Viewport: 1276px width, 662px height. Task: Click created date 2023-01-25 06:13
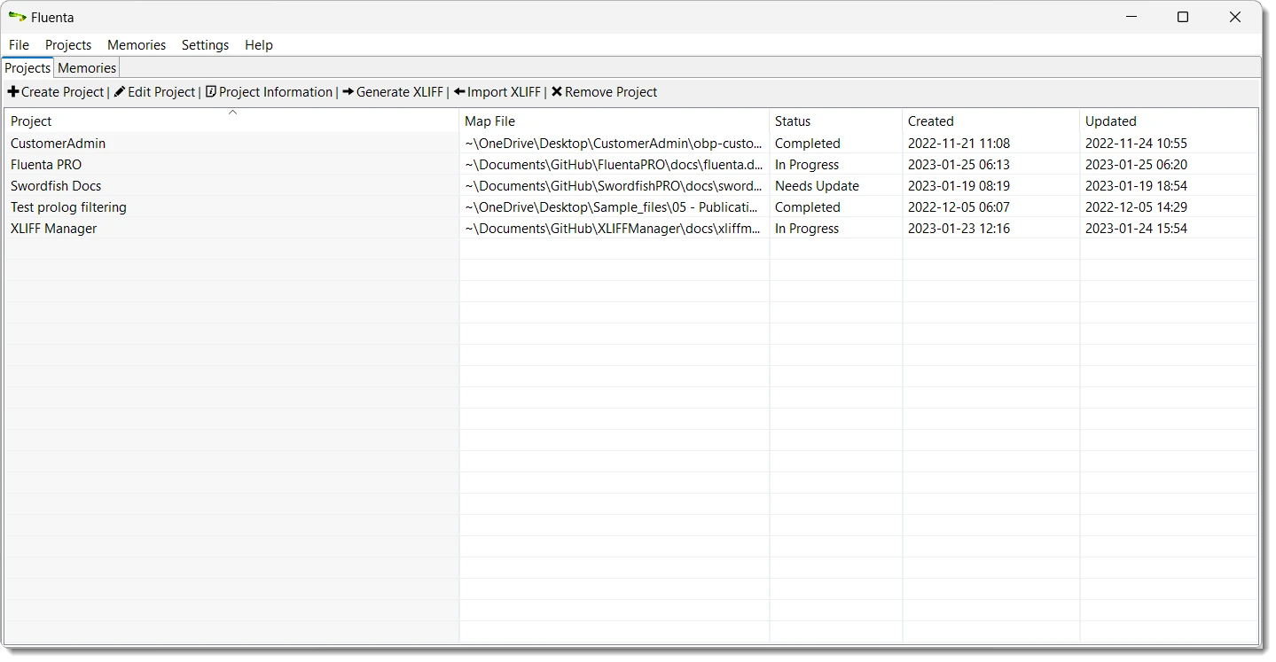click(x=959, y=165)
